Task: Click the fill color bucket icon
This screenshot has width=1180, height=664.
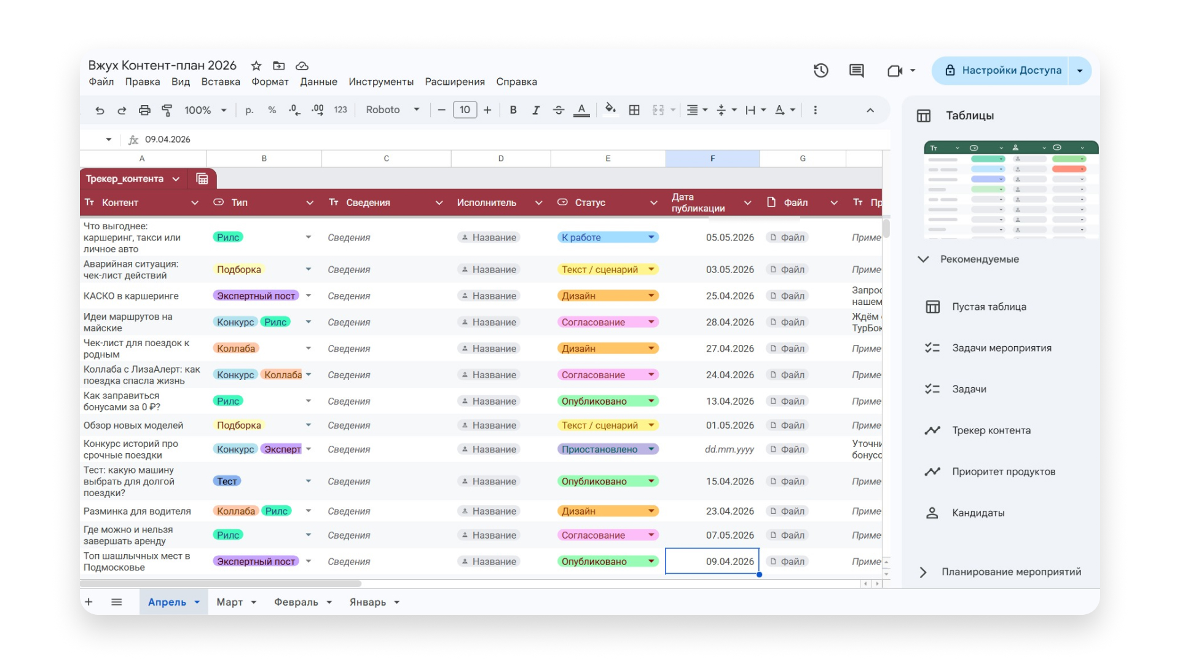Action: (610, 109)
